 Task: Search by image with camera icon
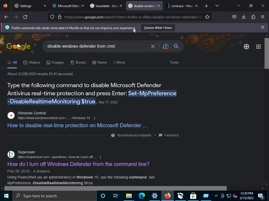click(165, 46)
